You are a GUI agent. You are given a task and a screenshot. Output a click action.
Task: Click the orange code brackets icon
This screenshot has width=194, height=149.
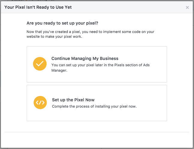(x=40, y=103)
